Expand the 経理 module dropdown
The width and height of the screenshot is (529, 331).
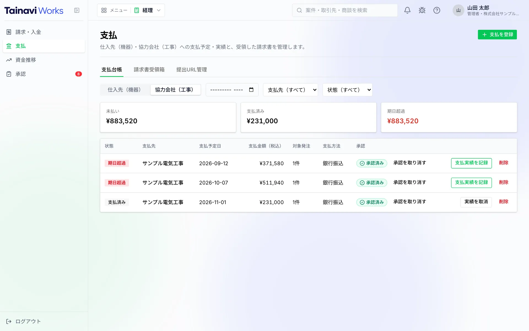tap(147, 10)
